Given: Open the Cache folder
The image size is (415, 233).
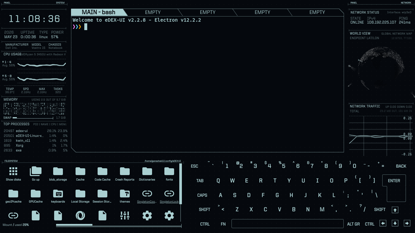Looking at the screenshot, I should (x=80, y=171).
